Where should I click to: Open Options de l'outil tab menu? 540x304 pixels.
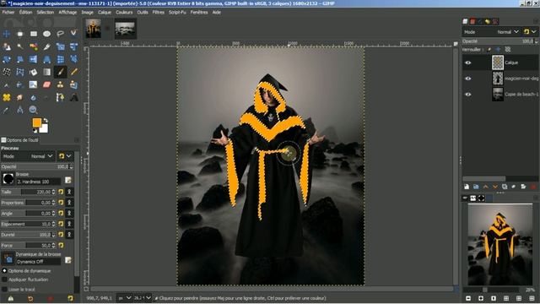point(77,140)
